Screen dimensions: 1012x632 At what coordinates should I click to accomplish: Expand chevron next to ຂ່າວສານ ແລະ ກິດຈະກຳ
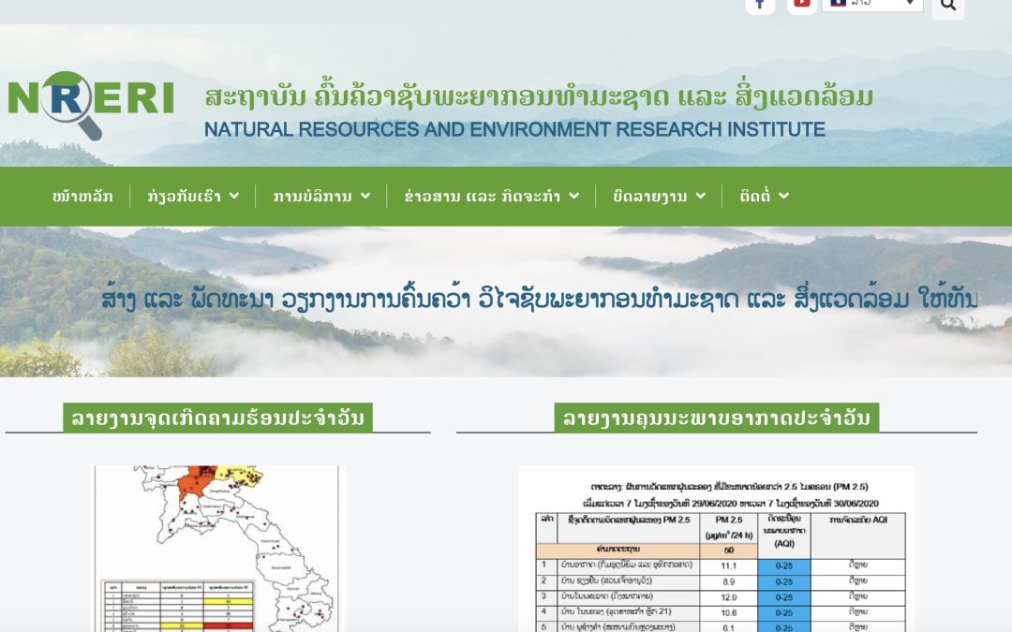coord(573,196)
